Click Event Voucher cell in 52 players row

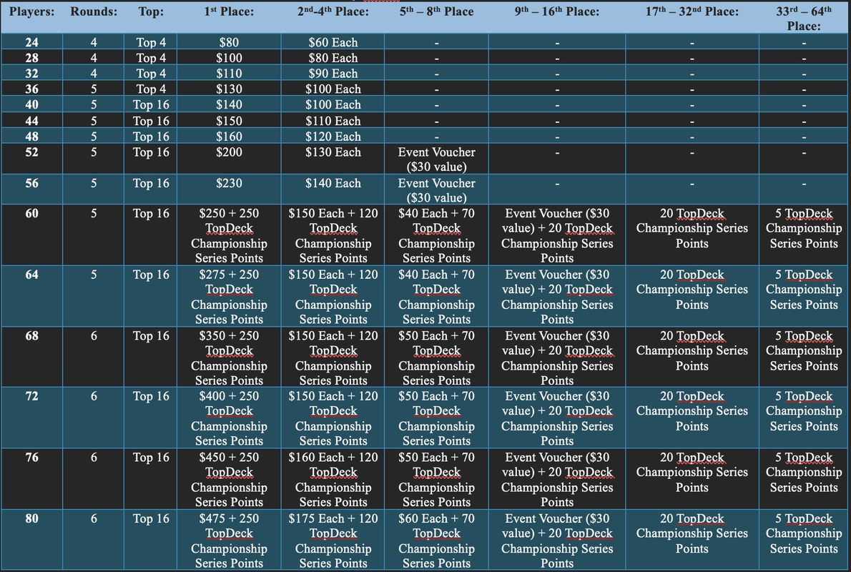pyautogui.click(x=436, y=159)
